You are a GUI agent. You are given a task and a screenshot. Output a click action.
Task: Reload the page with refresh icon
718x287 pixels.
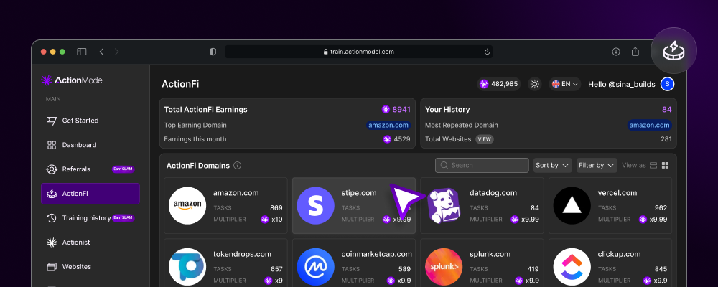(488, 52)
